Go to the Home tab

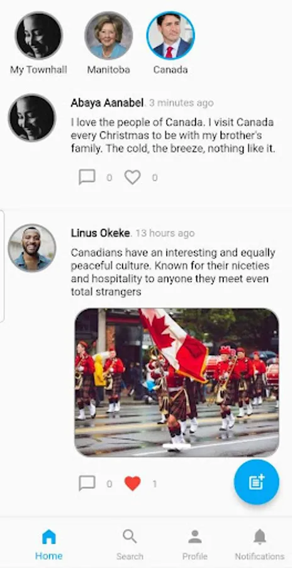[49, 544]
